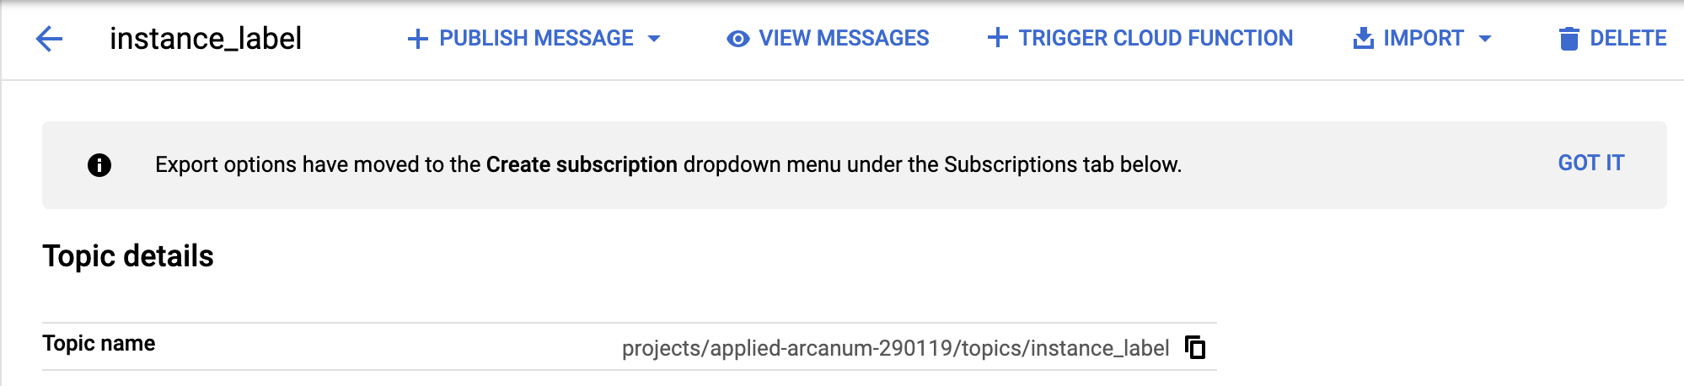
Task: Expand the Import dropdown arrow
Action: click(1485, 39)
